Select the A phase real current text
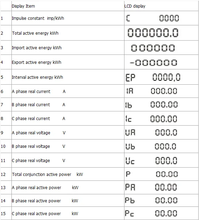 click(x=31, y=92)
